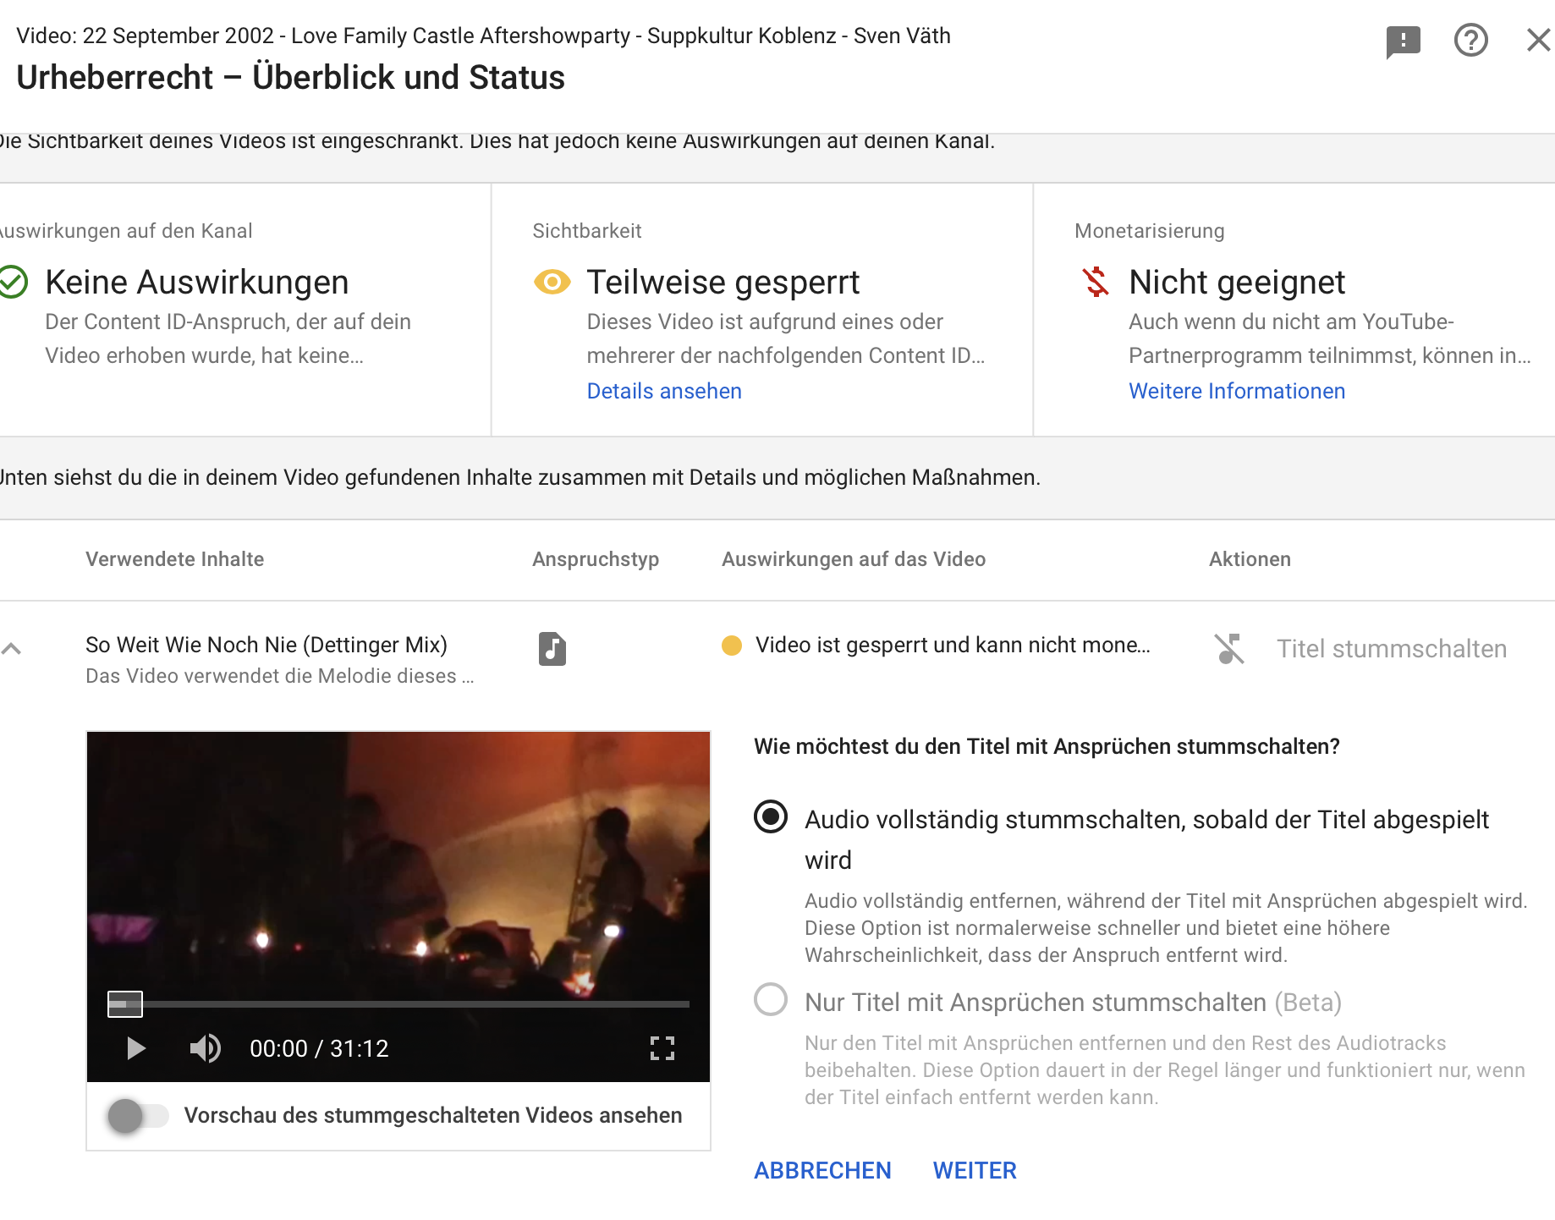The height and width of the screenshot is (1220, 1555).
Task: Mute the video preview volume
Action: (x=205, y=1048)
